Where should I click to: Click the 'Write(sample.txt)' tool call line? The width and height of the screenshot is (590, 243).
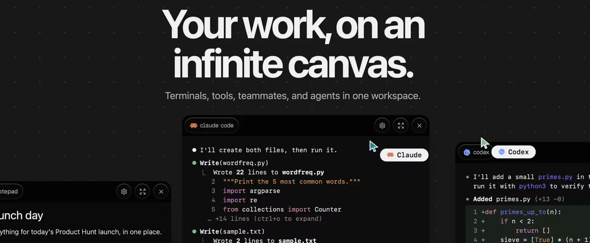pyautogui.click(x=232, y=231)
